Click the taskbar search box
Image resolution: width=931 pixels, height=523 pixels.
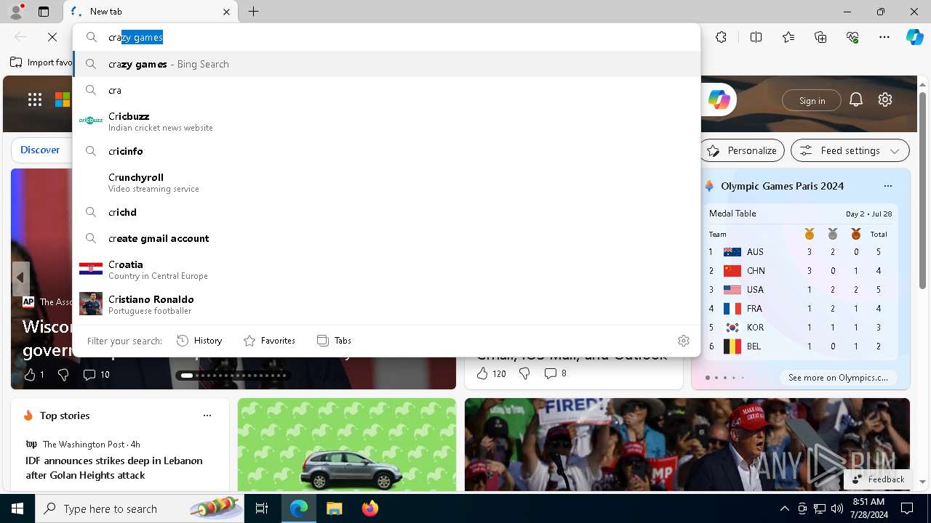(x=140, y=508)
